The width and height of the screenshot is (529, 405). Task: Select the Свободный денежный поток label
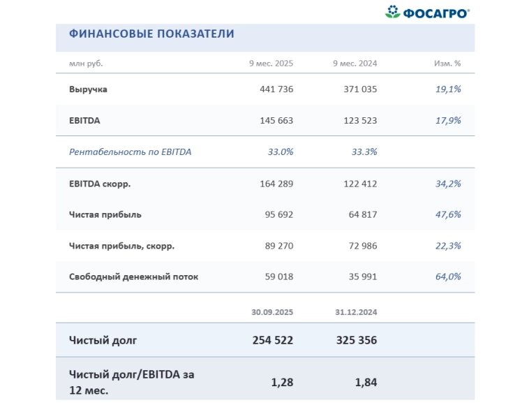coord(133,277)
